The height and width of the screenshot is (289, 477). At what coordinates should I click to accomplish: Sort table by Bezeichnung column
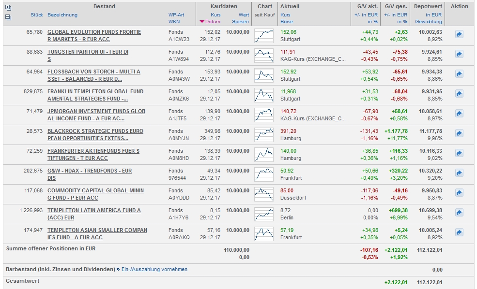tap(62, 14)
